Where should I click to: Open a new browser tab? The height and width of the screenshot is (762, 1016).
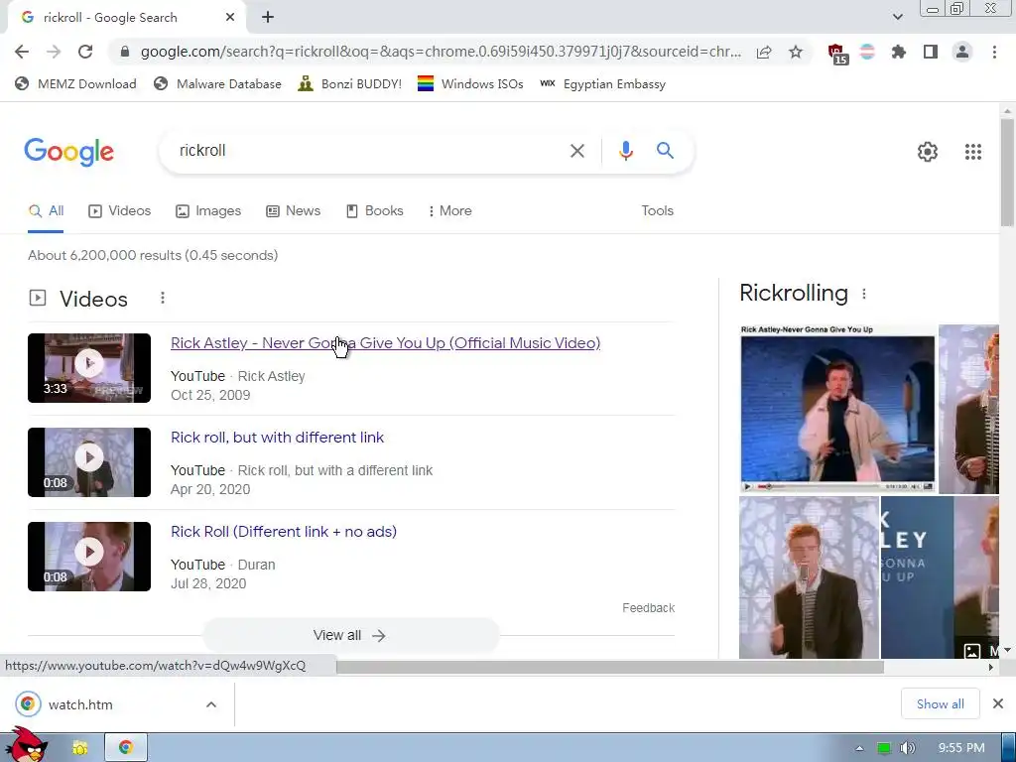268,18
